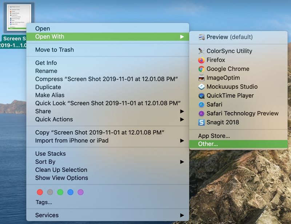The width and height of the screenshot is (291, 224).
Task: Open with Google Chrome
Action: pos(239,69)
